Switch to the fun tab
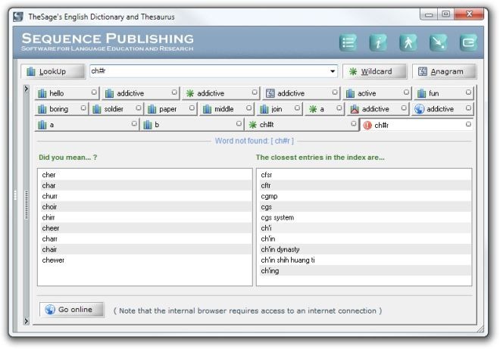 tap(443, 93)
